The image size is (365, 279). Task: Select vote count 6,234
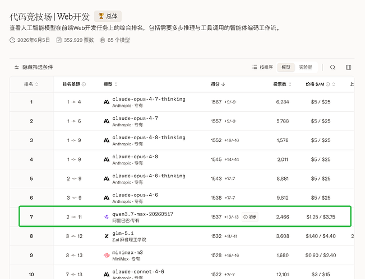(x=283, y=102)
